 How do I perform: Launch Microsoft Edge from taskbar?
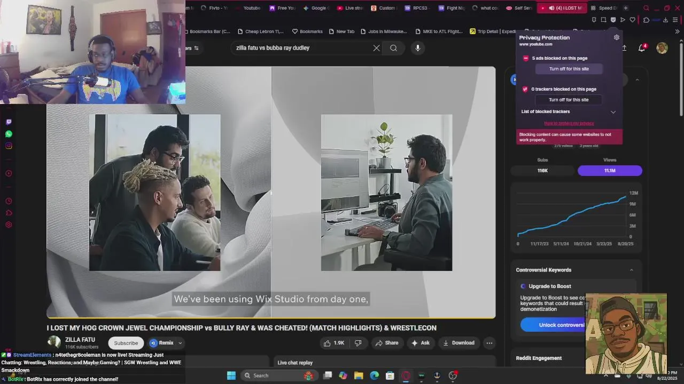[x=375, y=375]
